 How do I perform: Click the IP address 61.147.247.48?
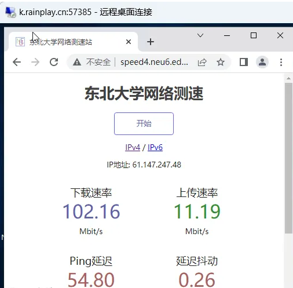(x=156, y=165)
